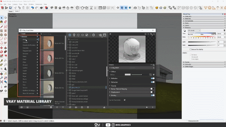
Task: Click the Undo arrow in the toolbar
Action: pyautogui.click(x=32, y=8)
